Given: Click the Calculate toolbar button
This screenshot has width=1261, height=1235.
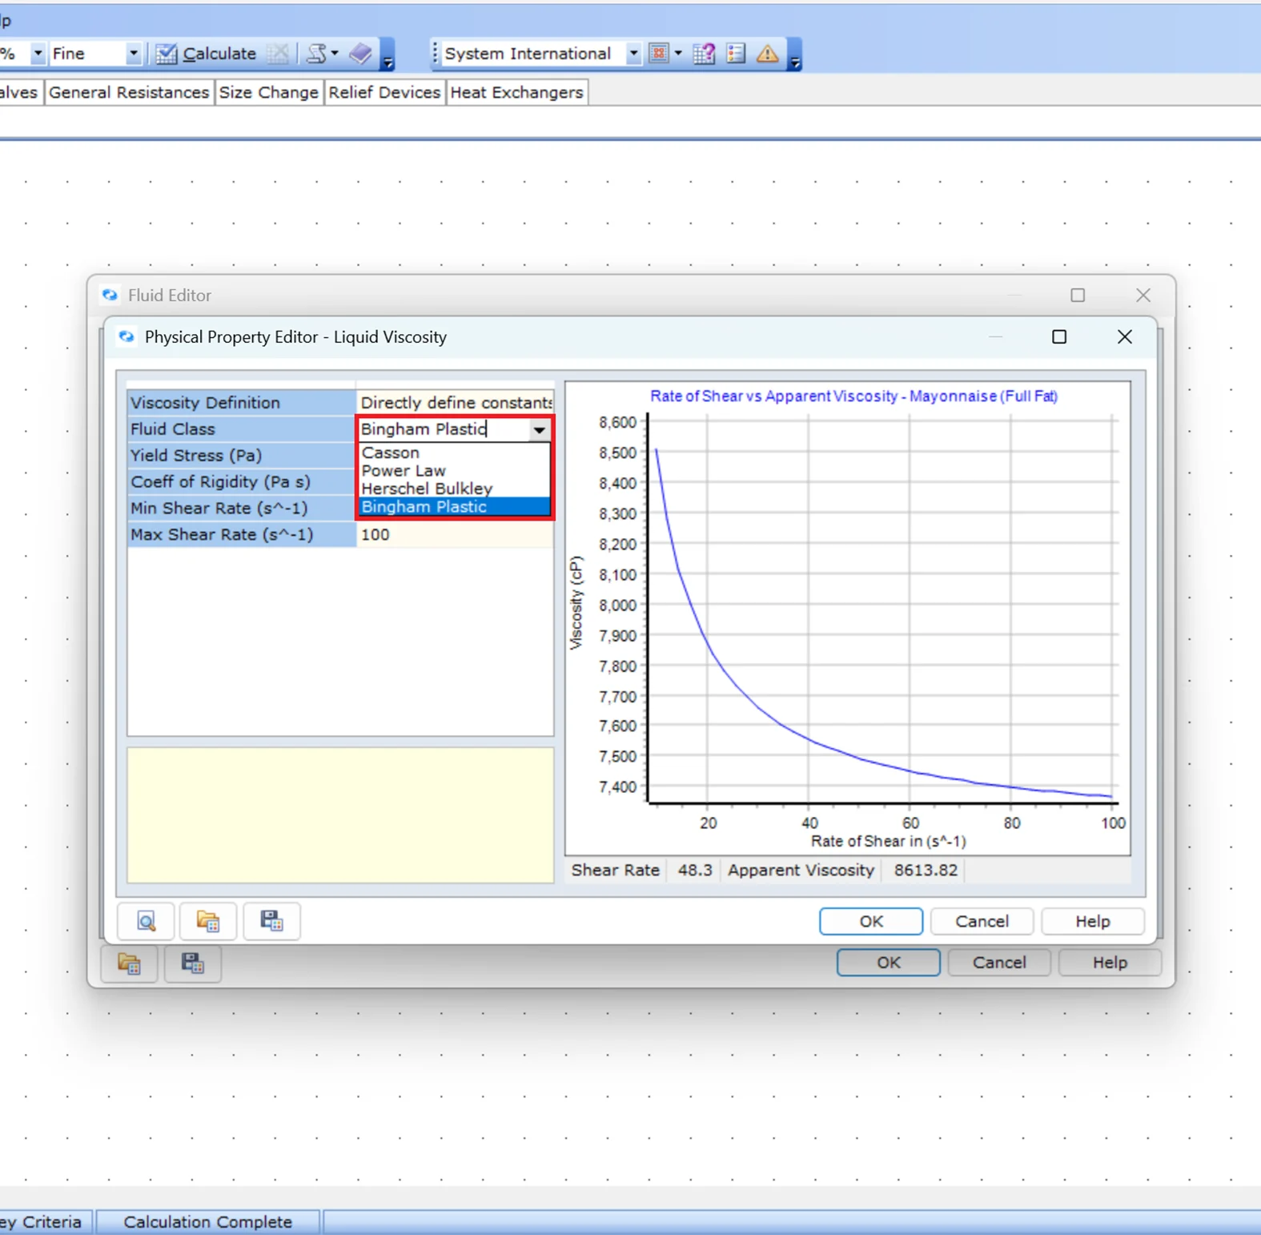Looking at the screenshot, I should click(207, 54).
